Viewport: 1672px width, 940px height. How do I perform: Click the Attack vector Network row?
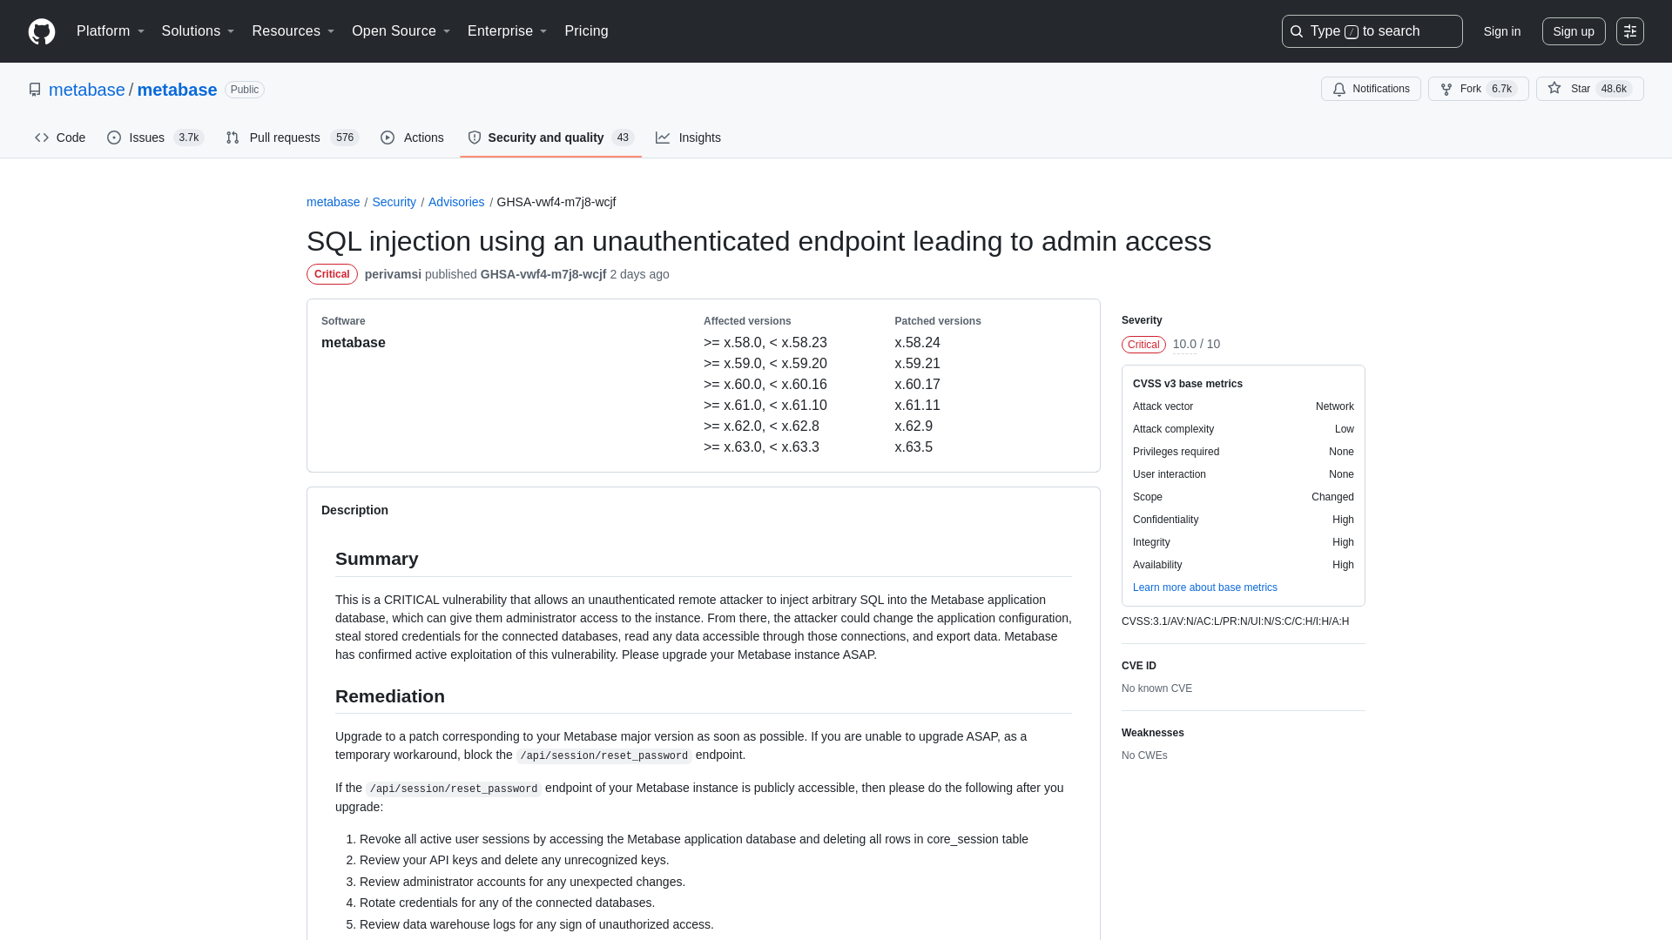click(x=1244, y=406)
